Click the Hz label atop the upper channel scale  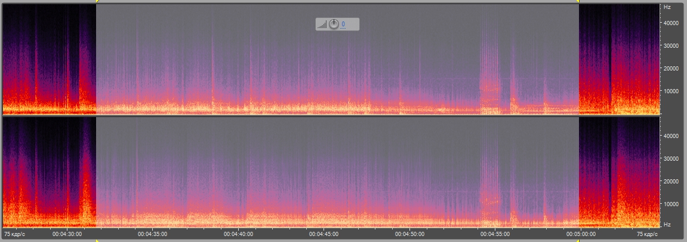[667, 7]
